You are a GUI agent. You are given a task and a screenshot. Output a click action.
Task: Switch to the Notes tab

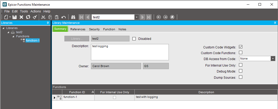(x=122, y=30)
